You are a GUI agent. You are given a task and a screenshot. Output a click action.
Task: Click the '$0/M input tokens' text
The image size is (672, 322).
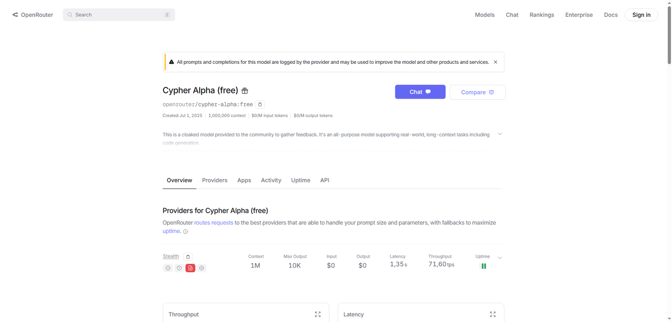pos(269,115)
